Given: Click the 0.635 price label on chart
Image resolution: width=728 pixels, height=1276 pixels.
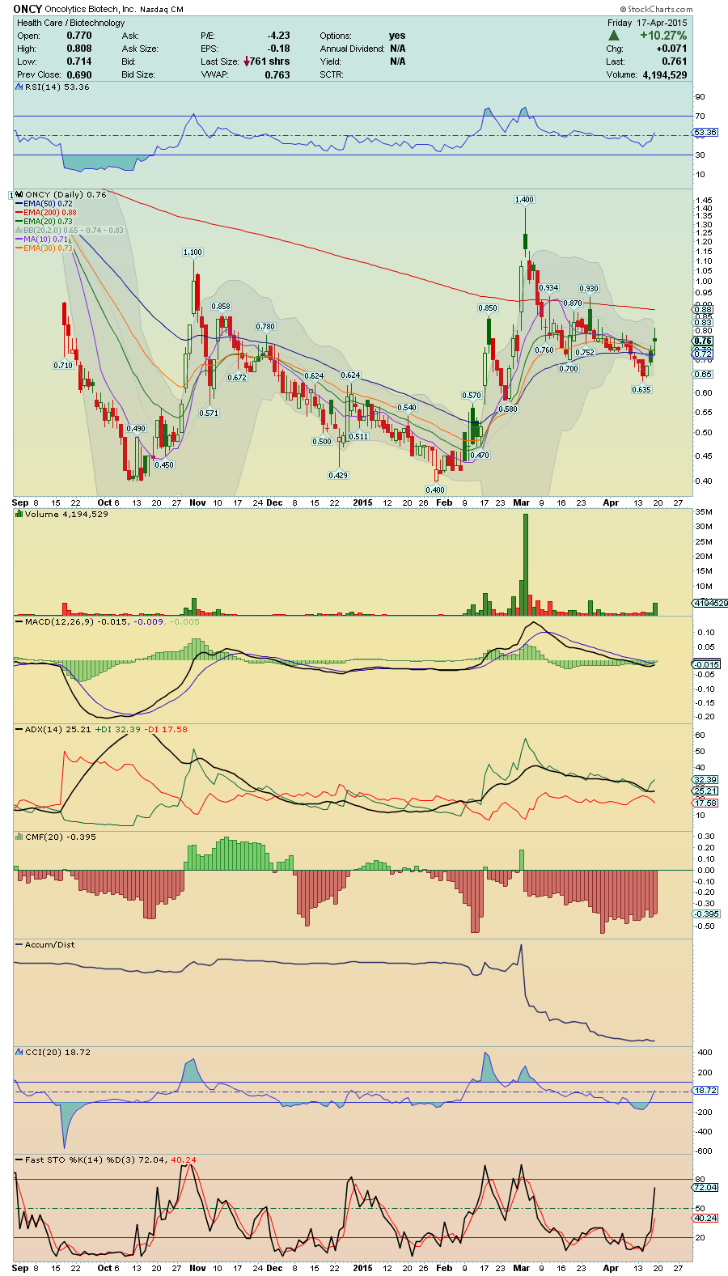Looking at the screenshot, I should (641, 389).
